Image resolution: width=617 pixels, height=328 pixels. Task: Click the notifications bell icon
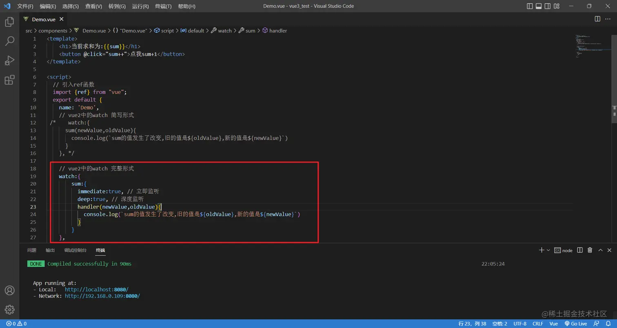point(608,323)
